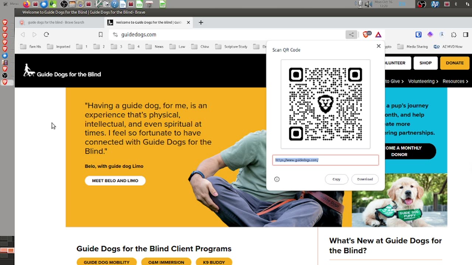Open the AZ MVD Now bookmark
This screenshot has width=472, height=265.
coord(448,47)
